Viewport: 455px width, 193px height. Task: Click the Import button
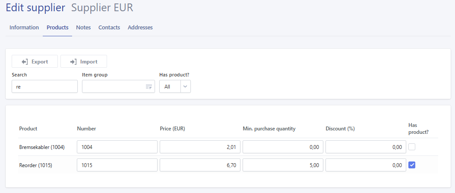coord(84,62)
